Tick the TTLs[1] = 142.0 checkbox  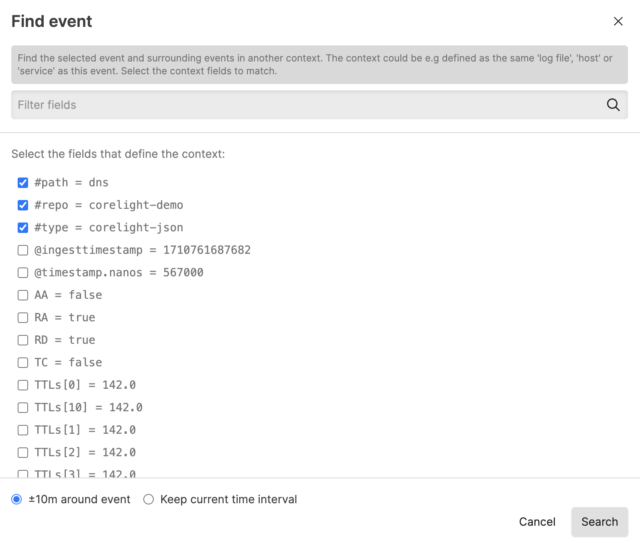click(x=23, y=430)
